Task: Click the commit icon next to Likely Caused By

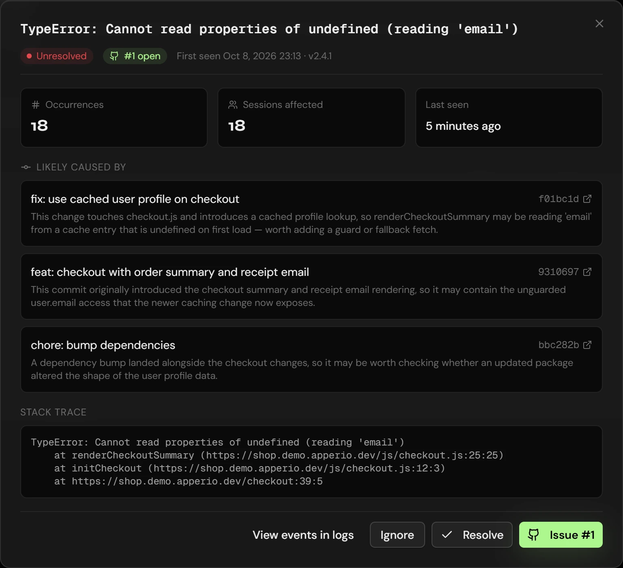Action: [x=26, y=167]
